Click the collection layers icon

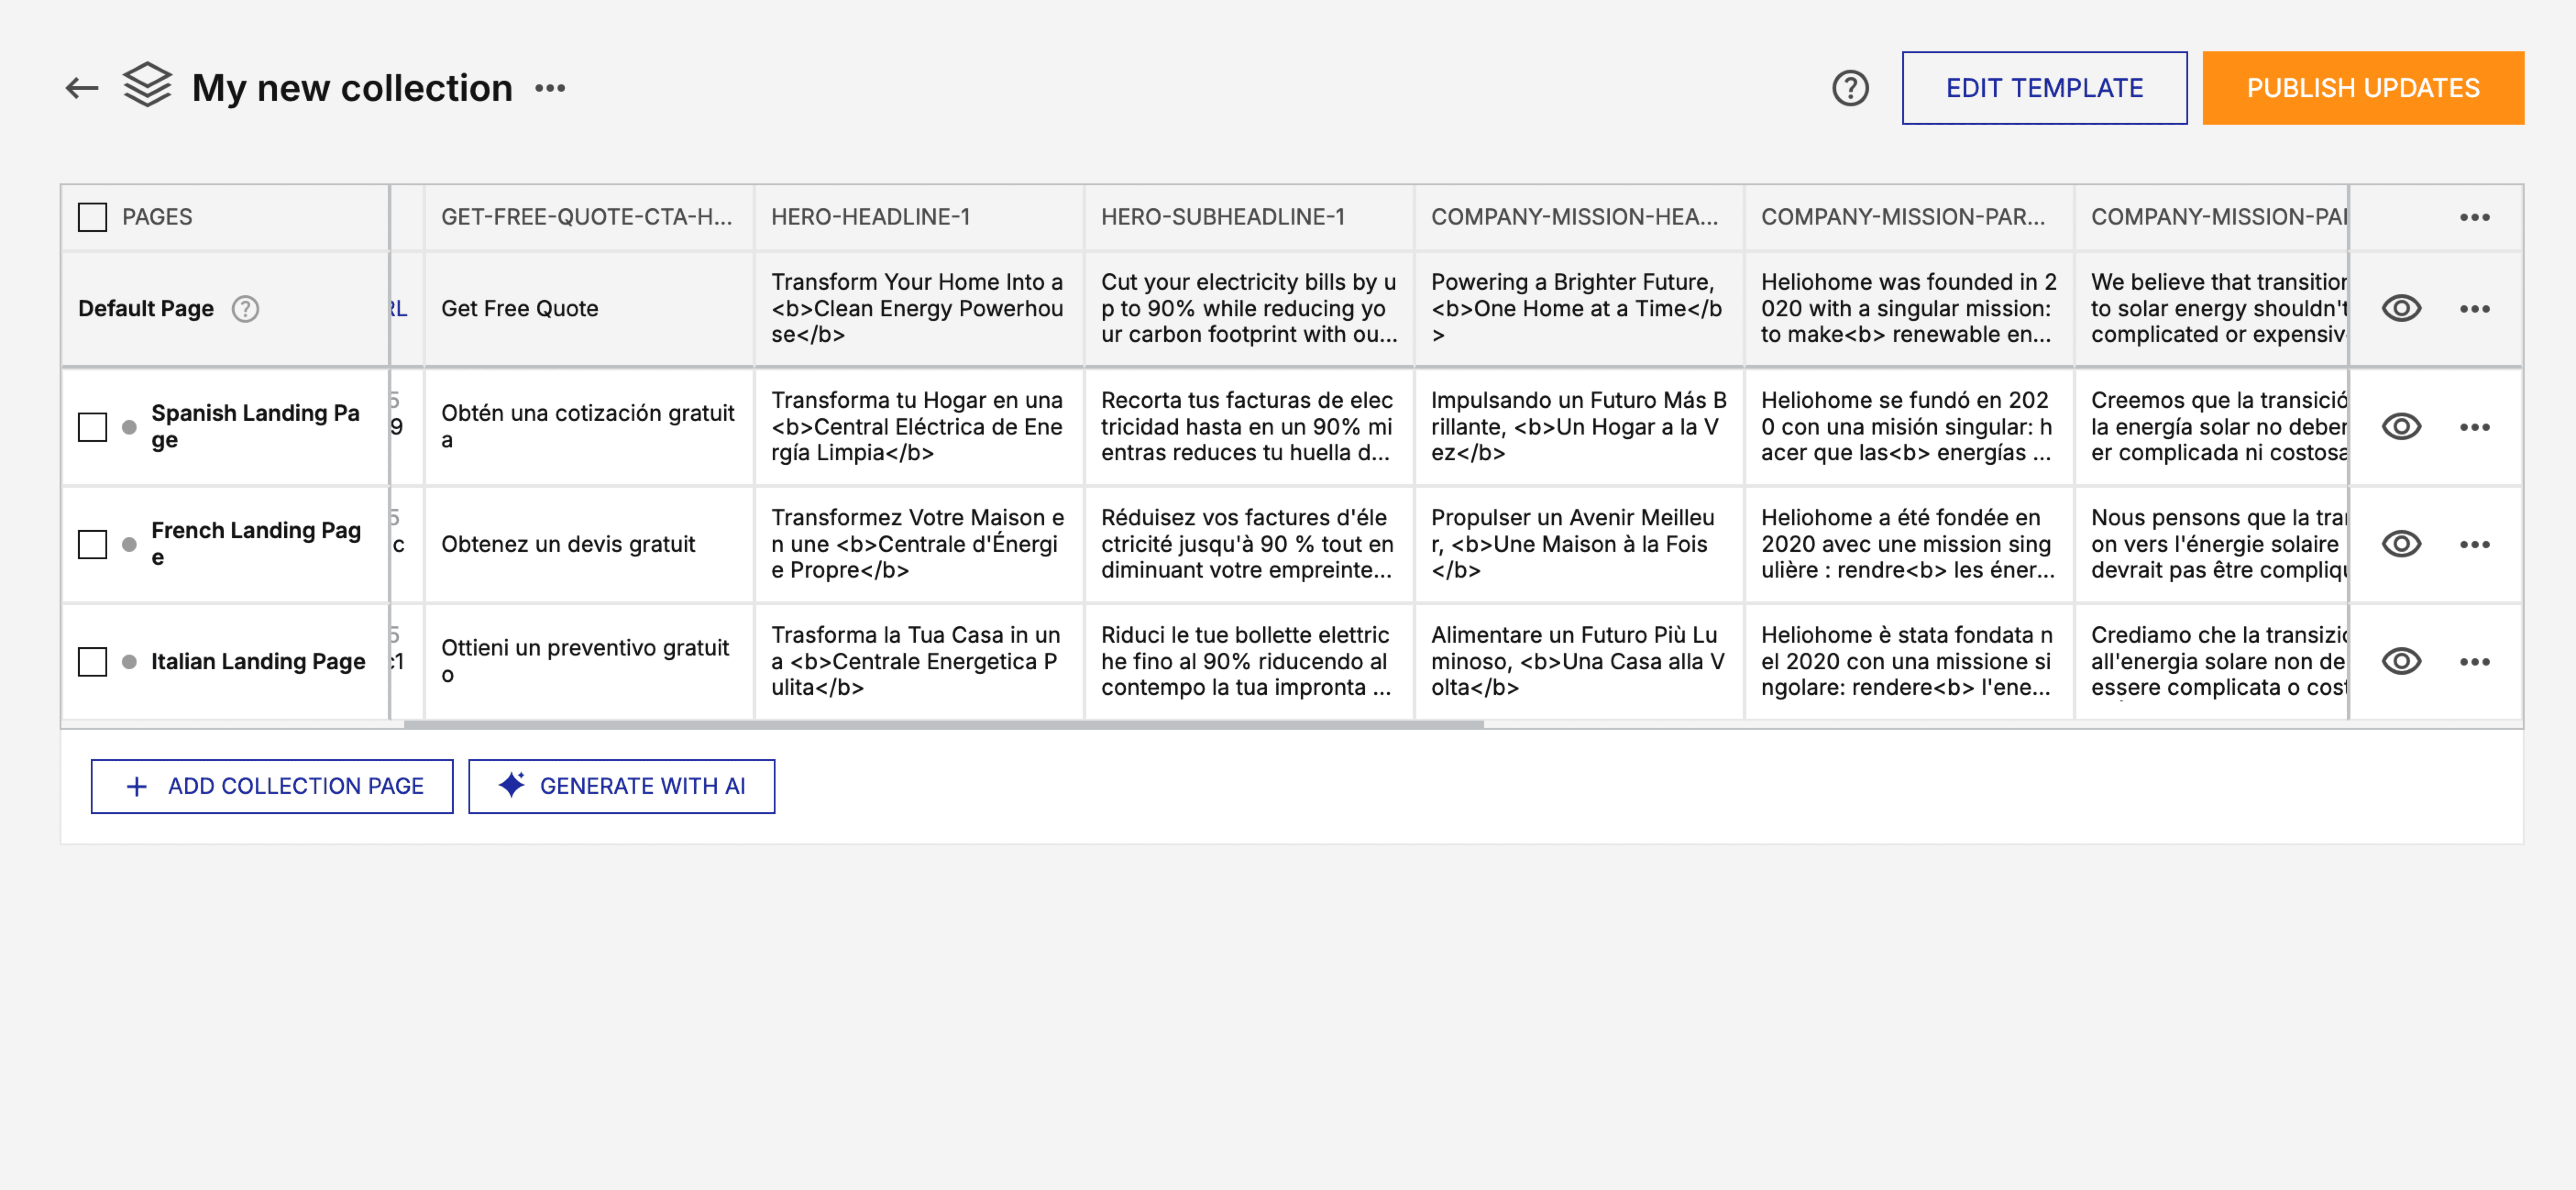[147, 86]
